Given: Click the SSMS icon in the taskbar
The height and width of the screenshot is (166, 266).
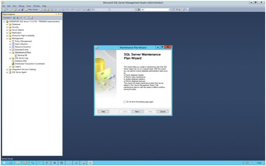Looking at the screenshot, I should click(90, 163).
